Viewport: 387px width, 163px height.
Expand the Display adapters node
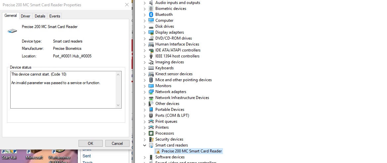(x=145, y=32)
